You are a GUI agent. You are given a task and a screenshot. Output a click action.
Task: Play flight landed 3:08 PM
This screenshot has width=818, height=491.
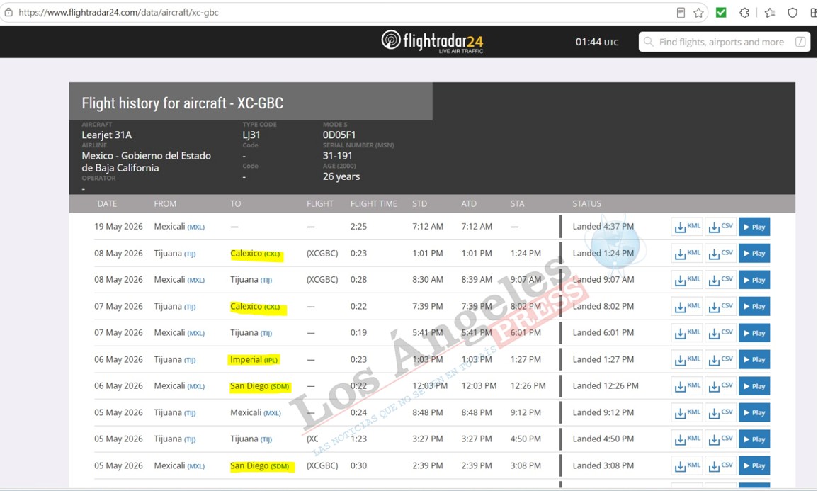pos(754,466)
